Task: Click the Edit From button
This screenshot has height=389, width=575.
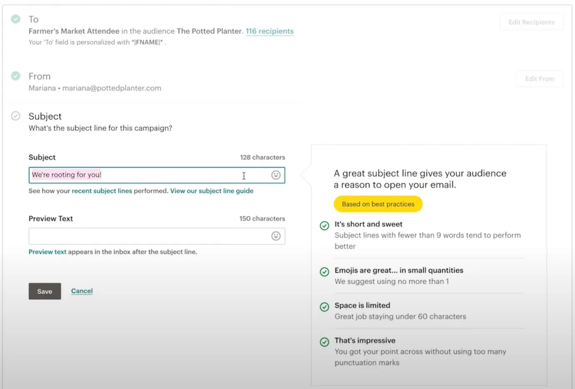Action: (540, 79)
